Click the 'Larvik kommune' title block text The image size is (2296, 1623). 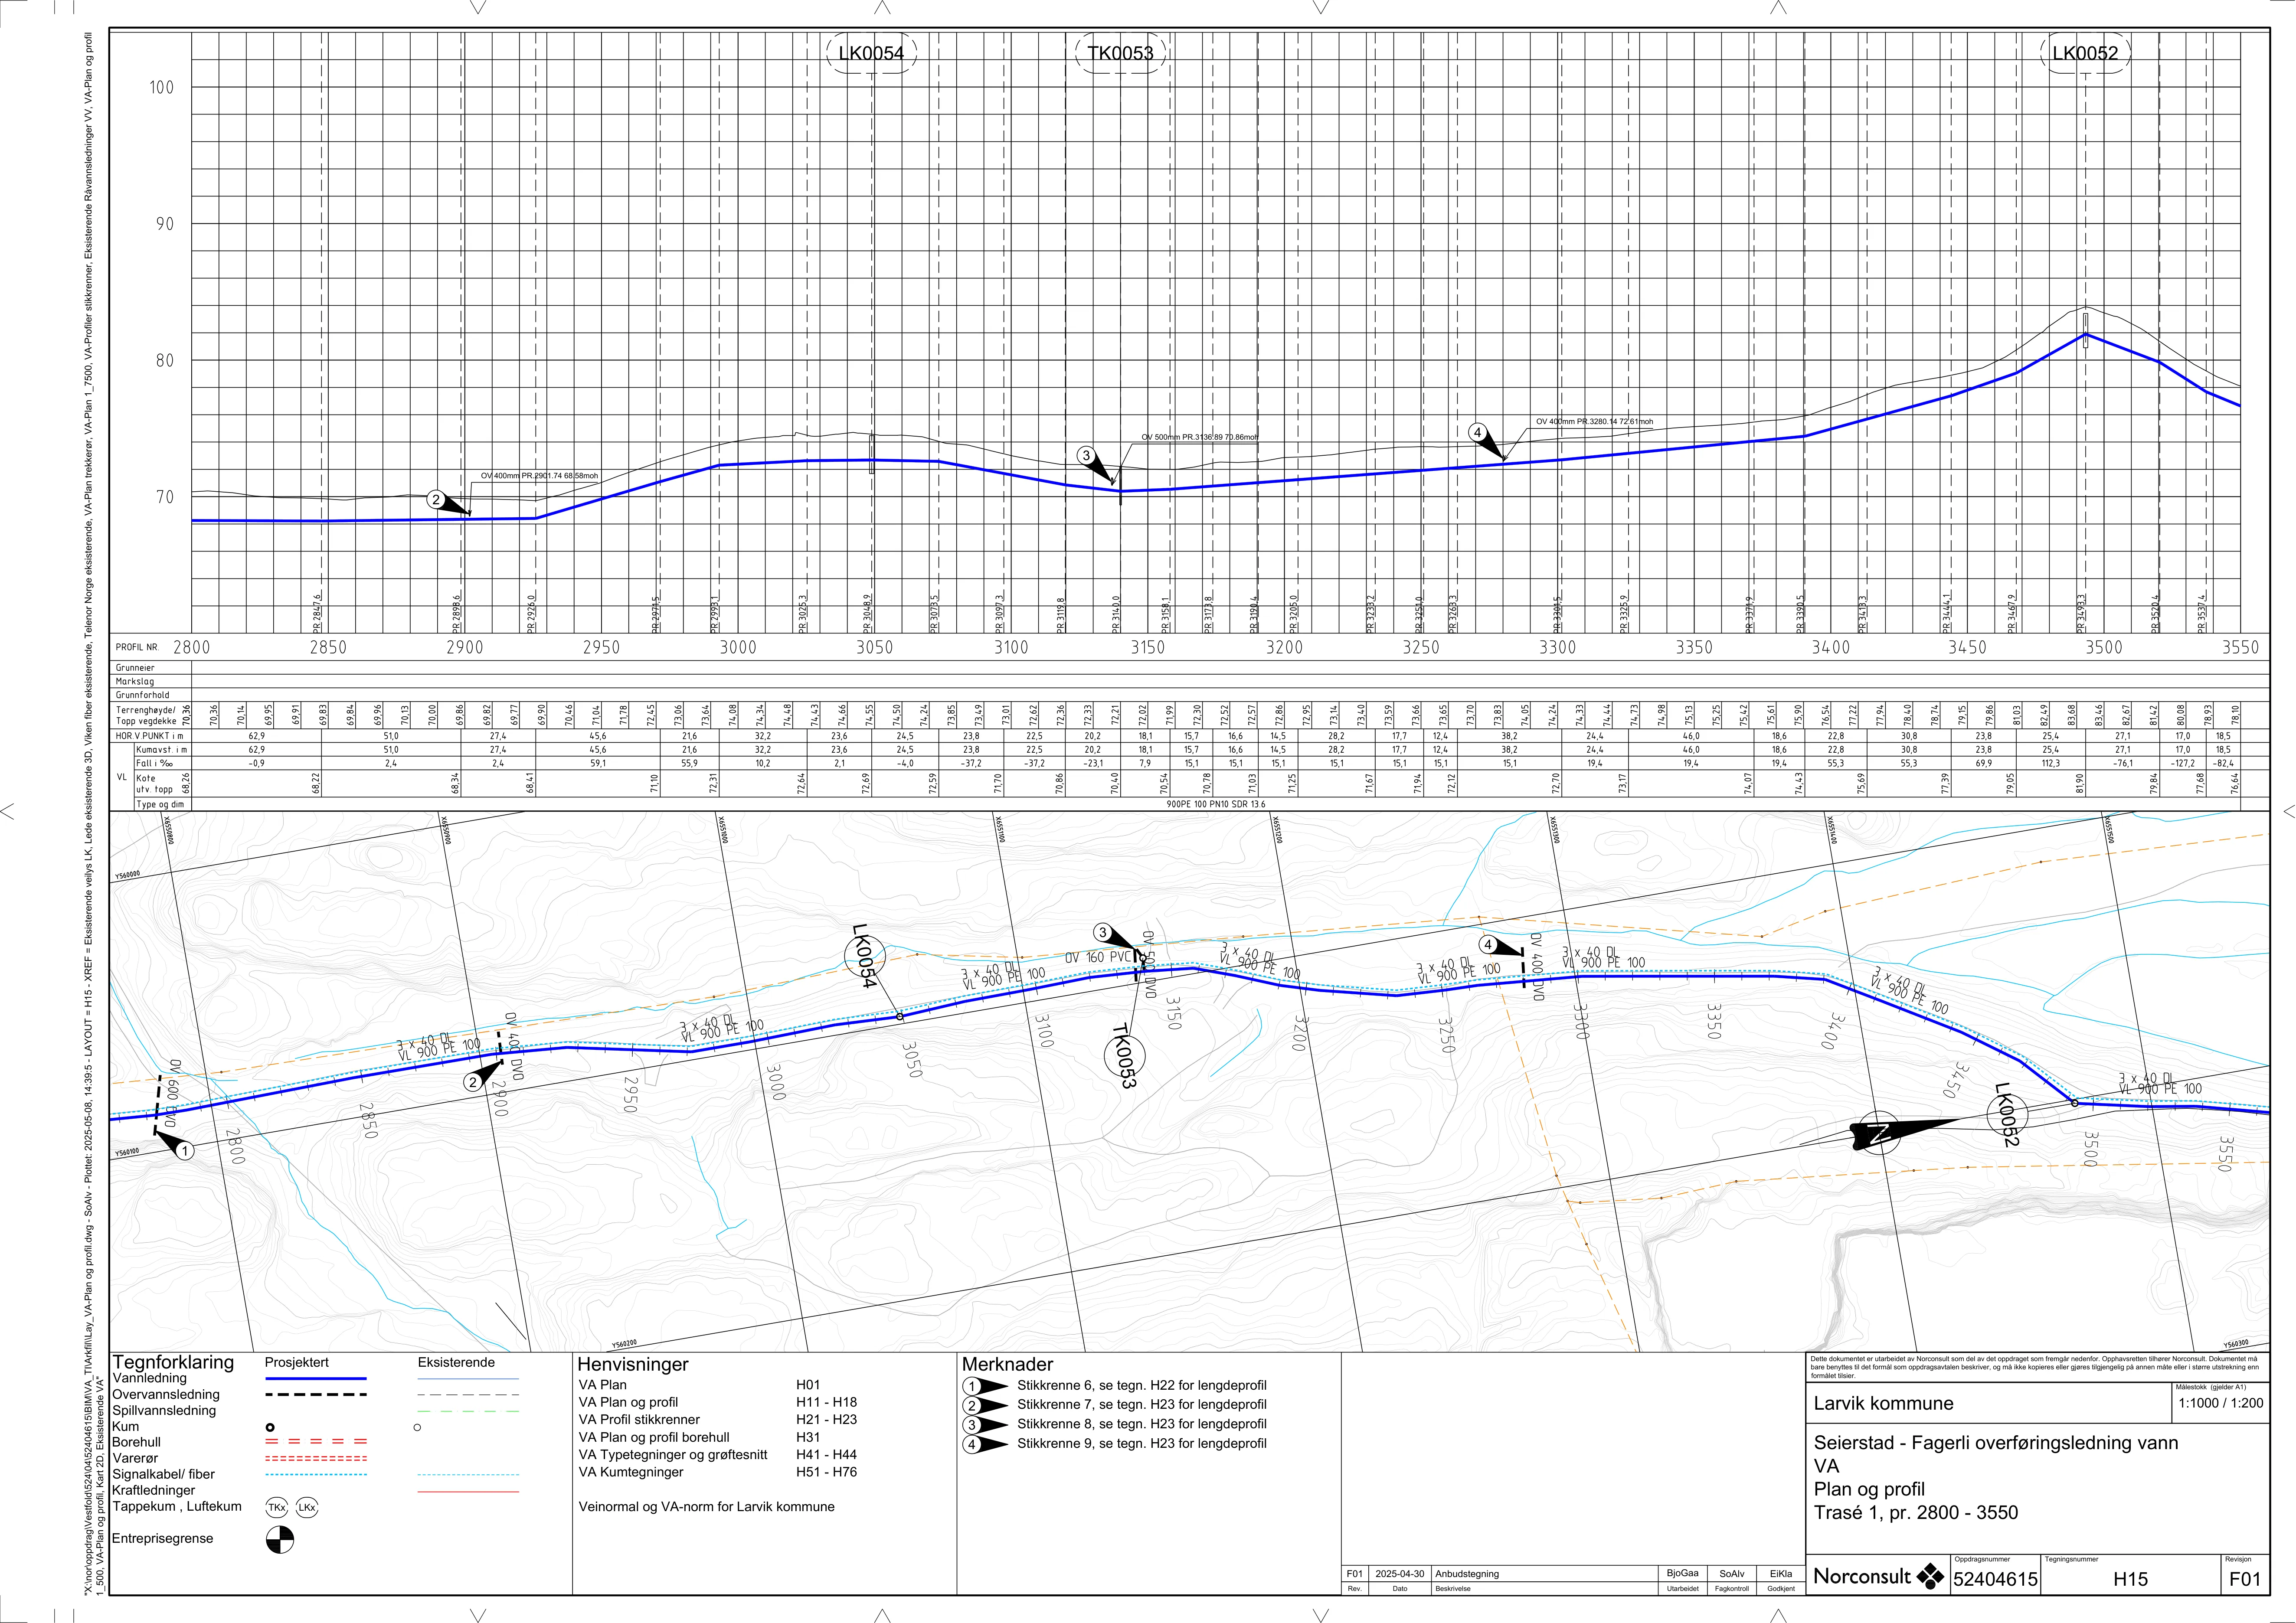click(x=1883, y=1404)
